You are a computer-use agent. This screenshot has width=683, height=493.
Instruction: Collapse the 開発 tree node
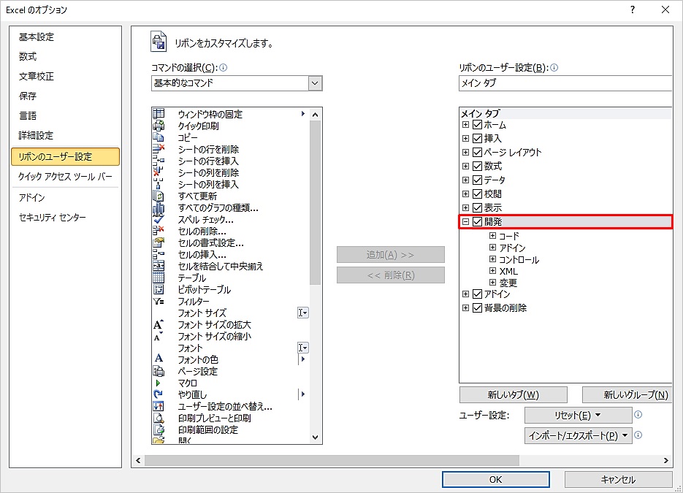point(465,221)
